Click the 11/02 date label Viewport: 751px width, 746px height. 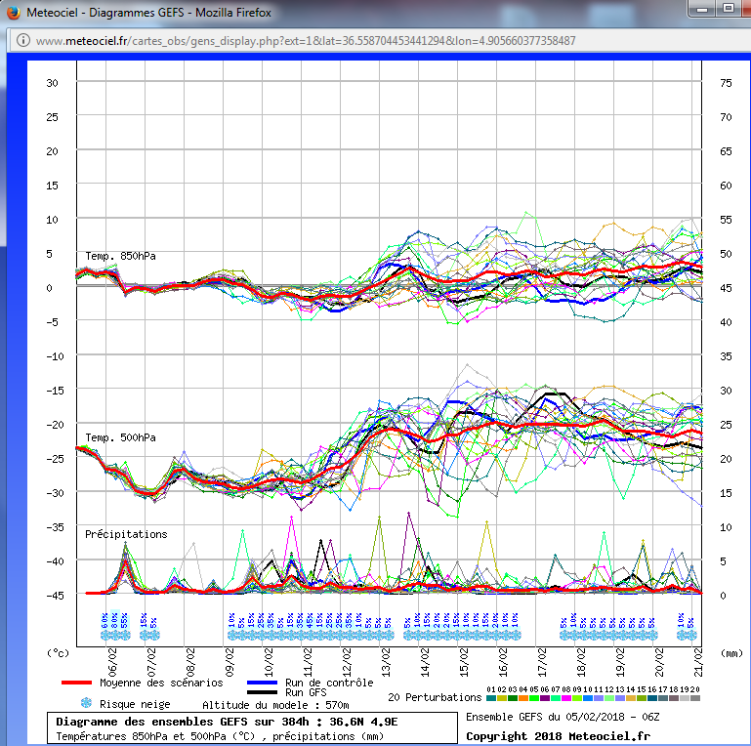(308, 662)
